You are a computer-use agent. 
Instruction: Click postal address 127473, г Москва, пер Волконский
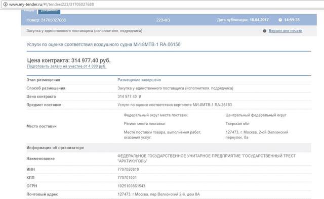click(158, 194)
